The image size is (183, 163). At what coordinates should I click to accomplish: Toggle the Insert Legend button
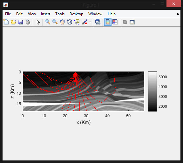(115, 22)
